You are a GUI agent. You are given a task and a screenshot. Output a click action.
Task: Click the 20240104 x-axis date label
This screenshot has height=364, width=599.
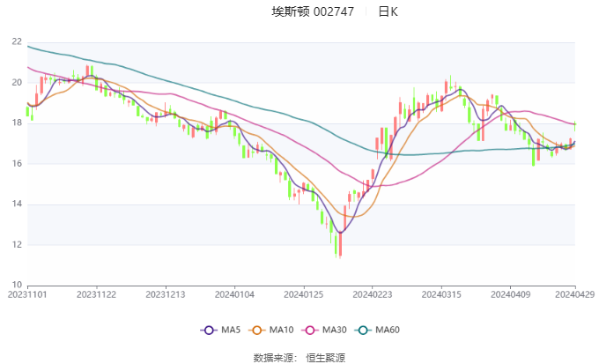[x=234, y=294]
